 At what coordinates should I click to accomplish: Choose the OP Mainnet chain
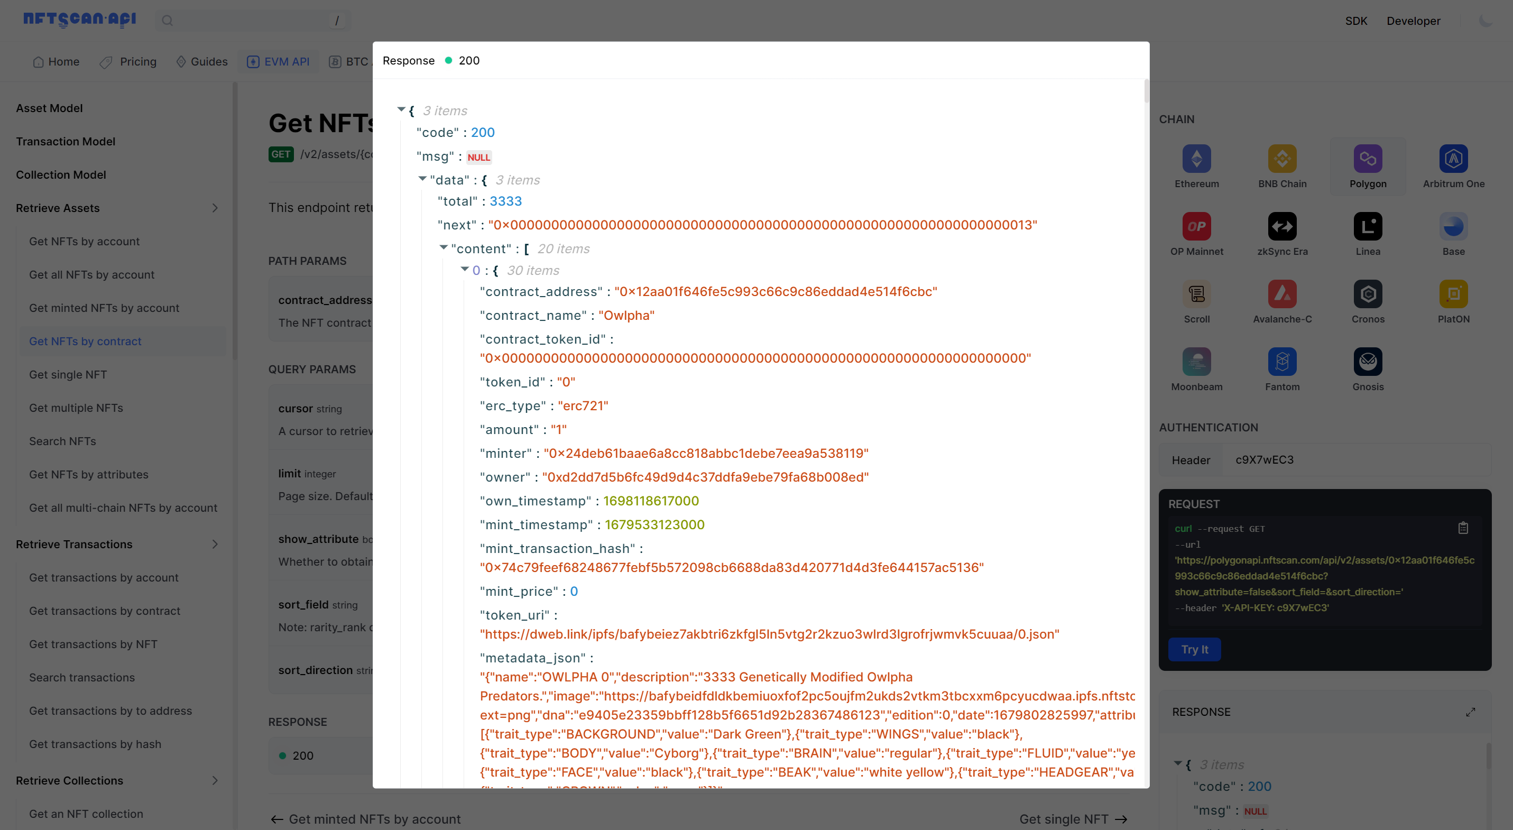1196,227
